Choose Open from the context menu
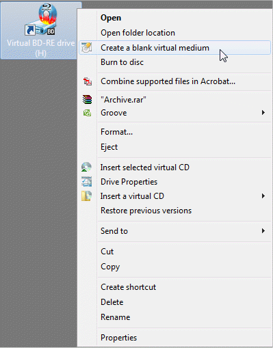273x348 pixels. click(111, 18)
